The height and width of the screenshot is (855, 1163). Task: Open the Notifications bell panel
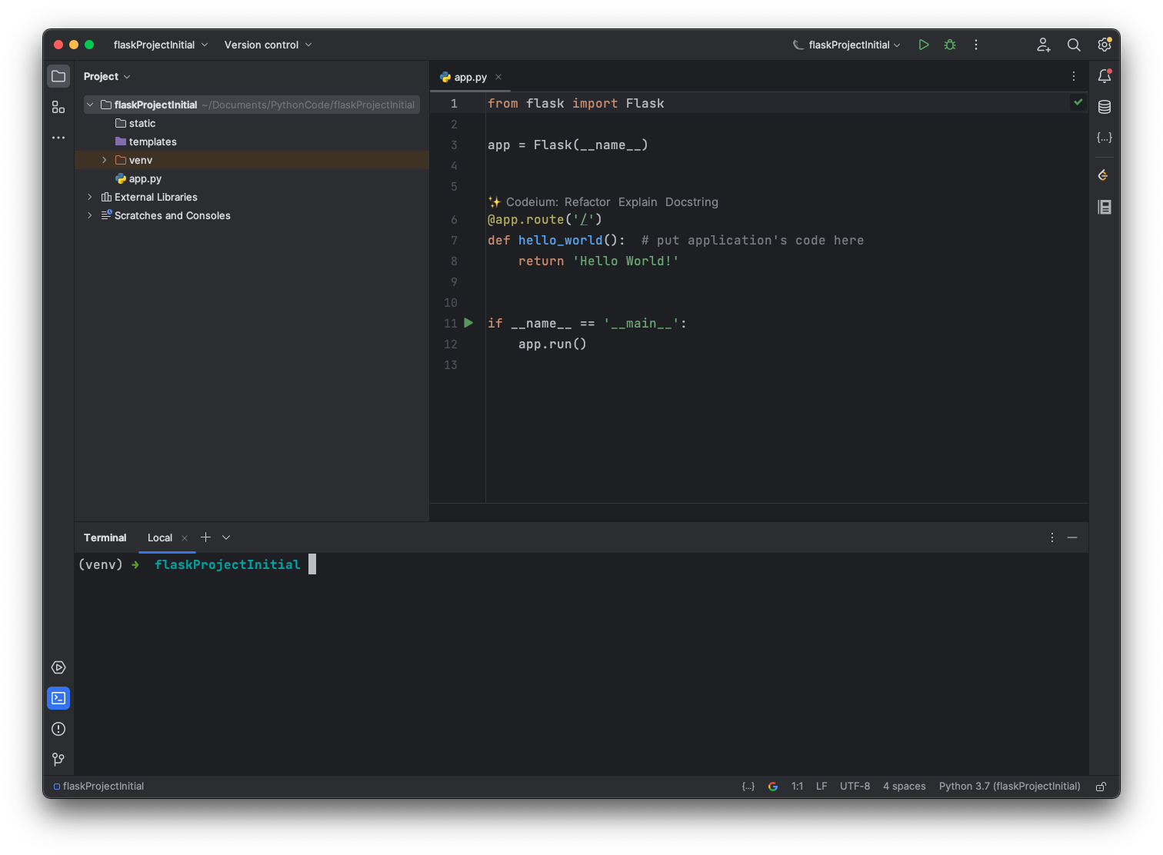(1105, 76)
